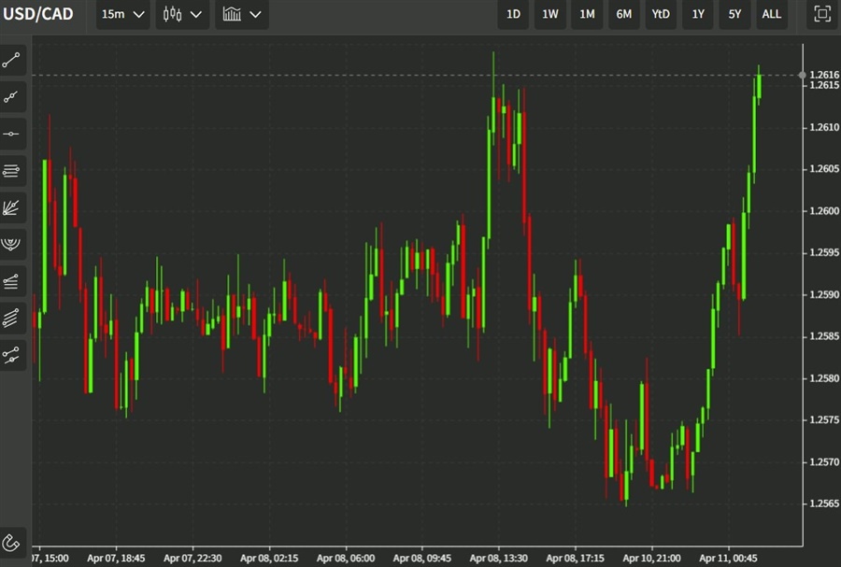This screenshot has height=567, width=841.
Task: Click the Apr 08, 17:15 time label
Action: click(x=576, y=559)
